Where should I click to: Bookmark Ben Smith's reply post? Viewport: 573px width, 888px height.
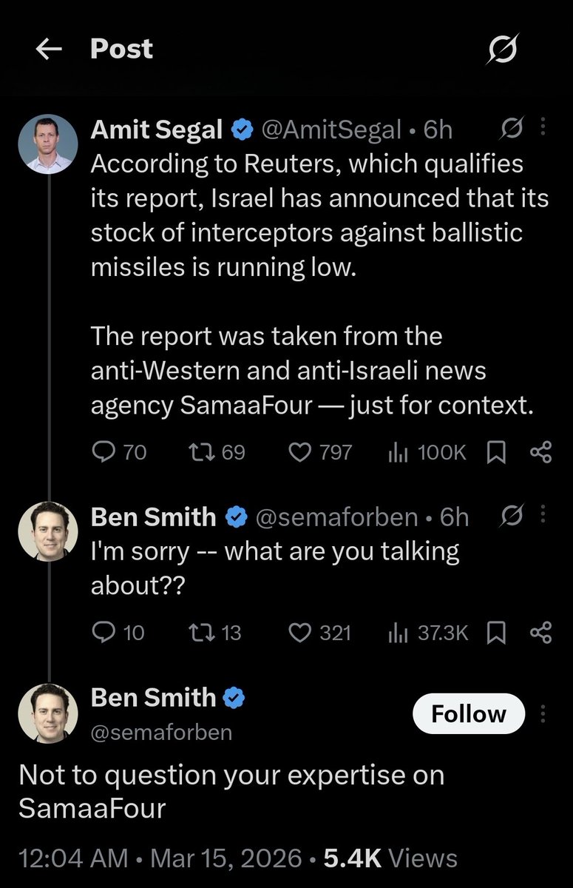coord(495,632)
